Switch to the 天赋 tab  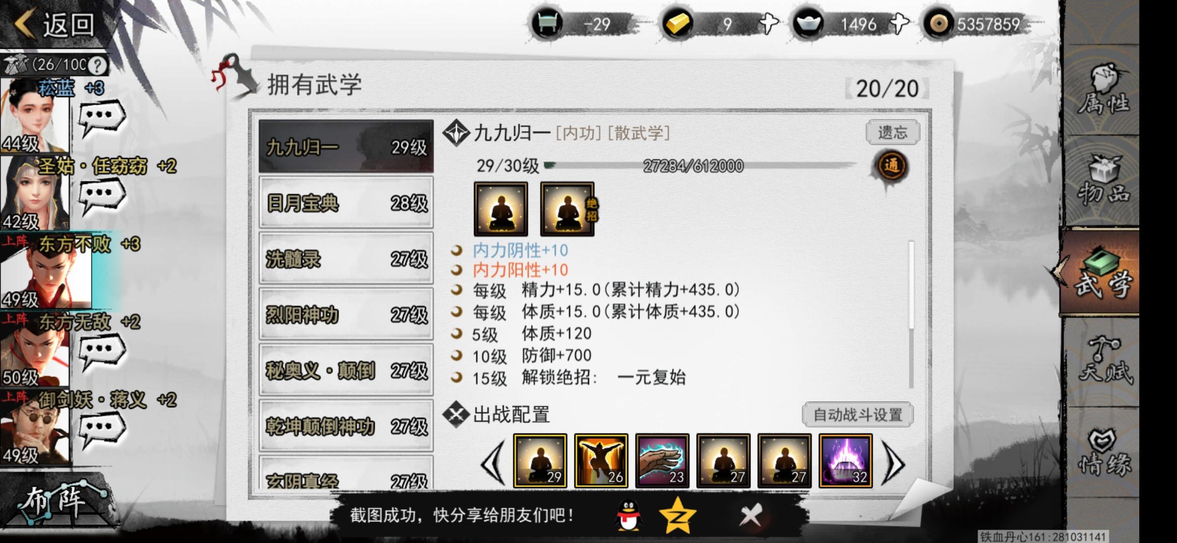point(1104,360)
